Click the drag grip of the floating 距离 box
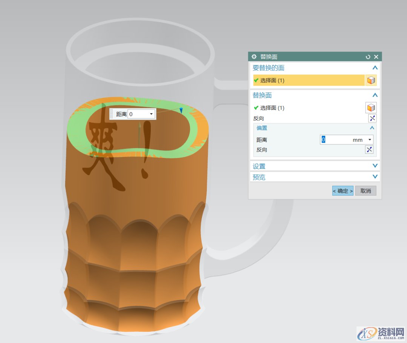407x343 pixels. 112,114
